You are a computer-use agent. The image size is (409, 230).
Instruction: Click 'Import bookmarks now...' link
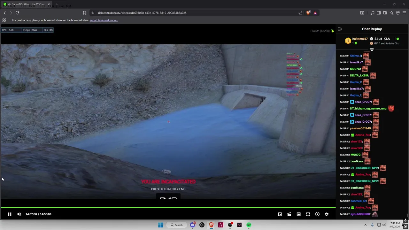pyautogui.click(x=104, y=20)
